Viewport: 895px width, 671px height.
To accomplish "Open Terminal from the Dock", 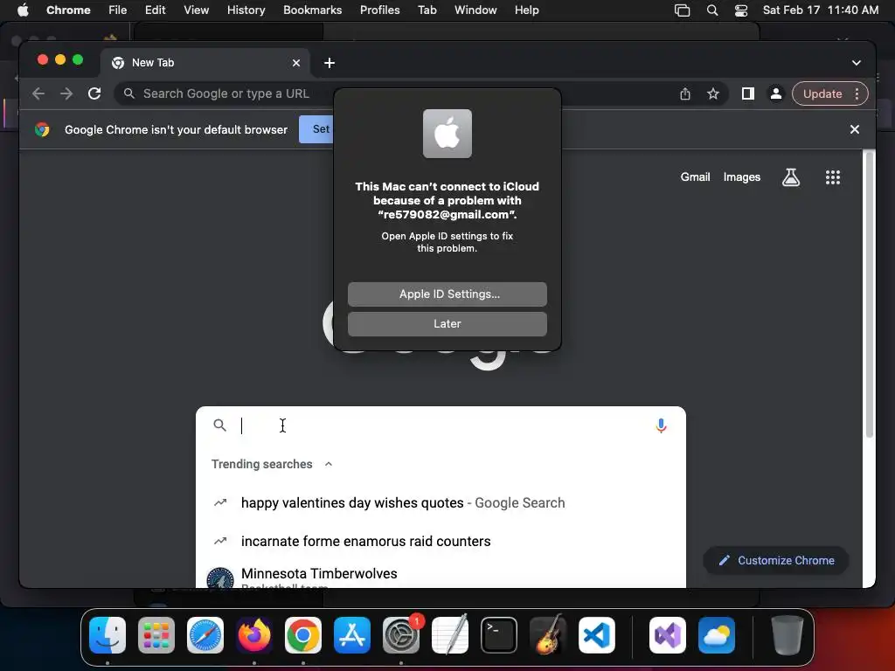I will 499,634.
